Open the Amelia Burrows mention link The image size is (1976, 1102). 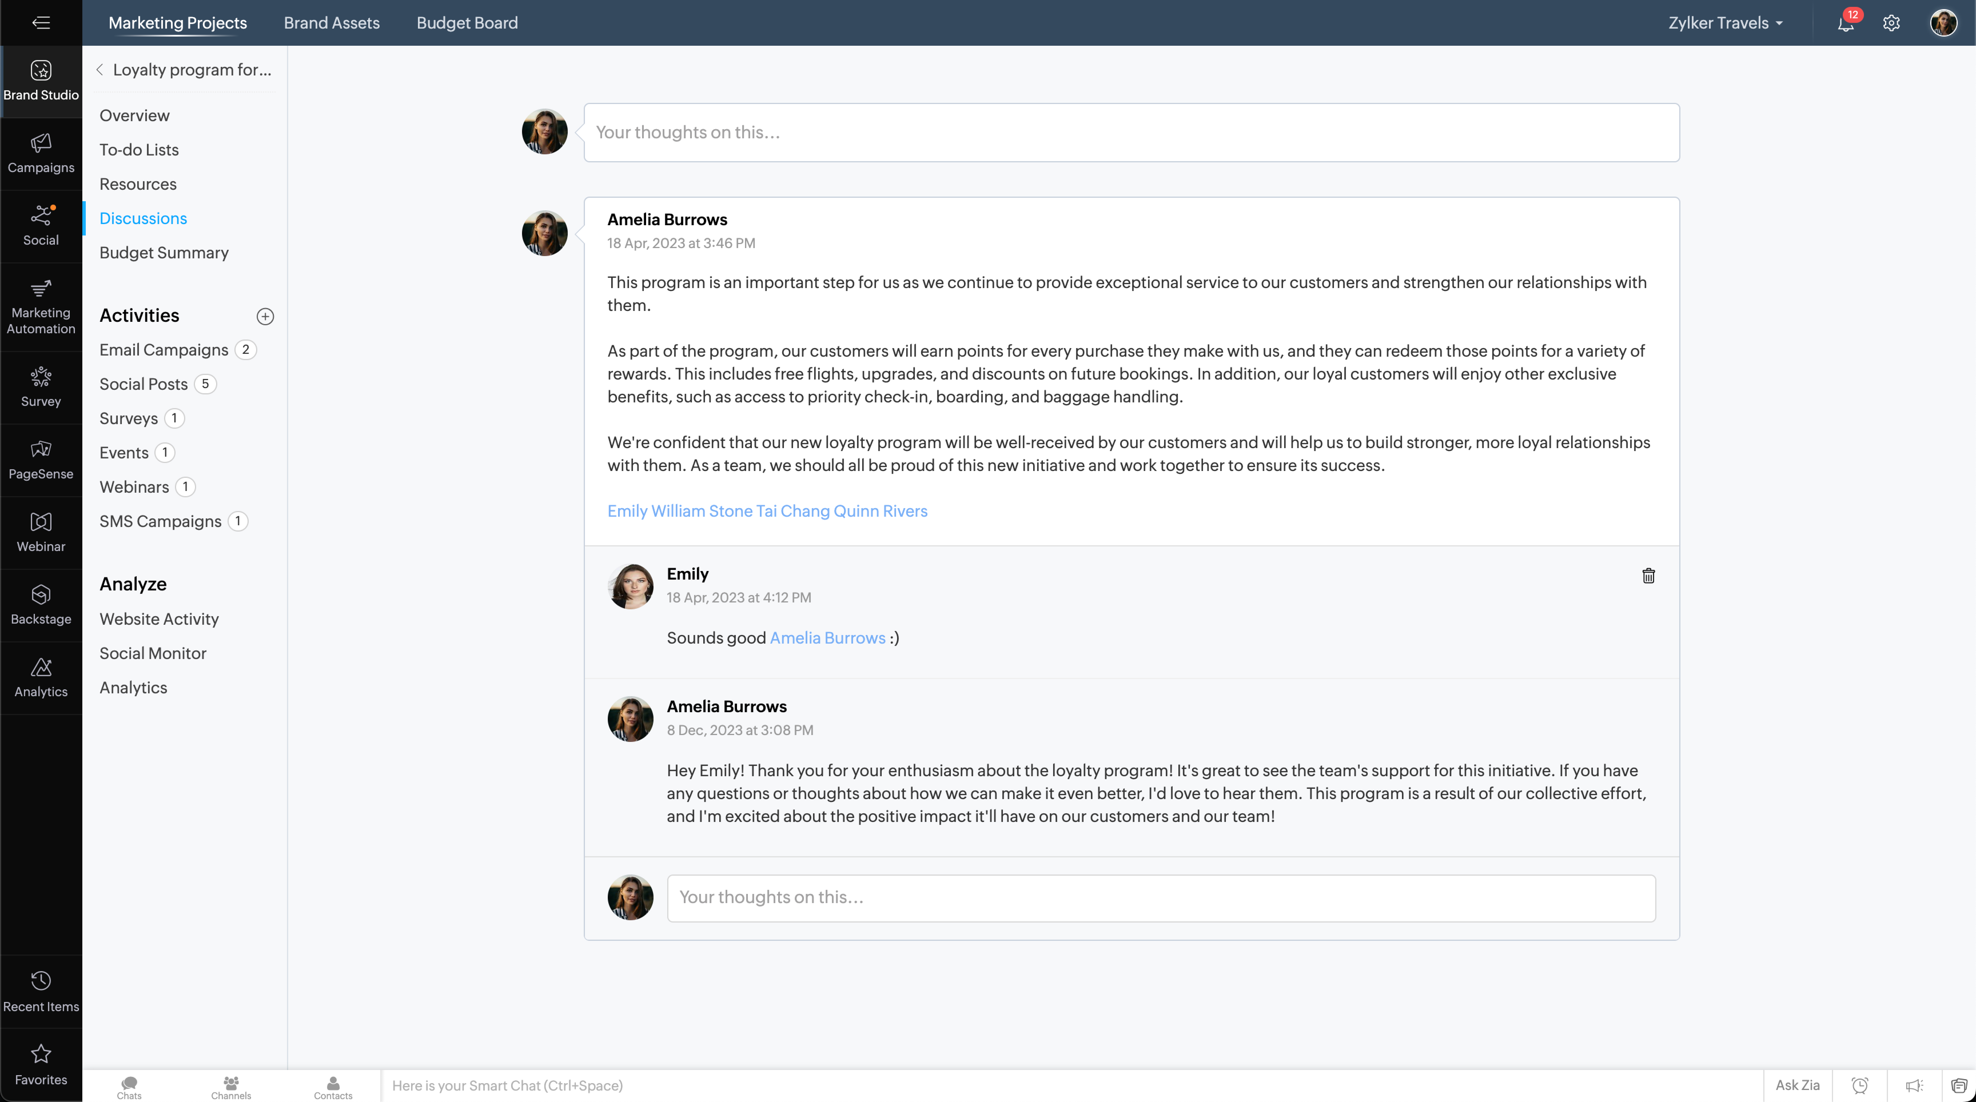click(827, 637)
